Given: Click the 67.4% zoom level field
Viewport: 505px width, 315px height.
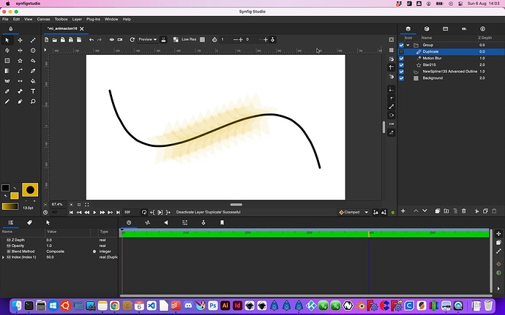Looking at the screenshot, I should pyautogui.click(x=58, y=205).
